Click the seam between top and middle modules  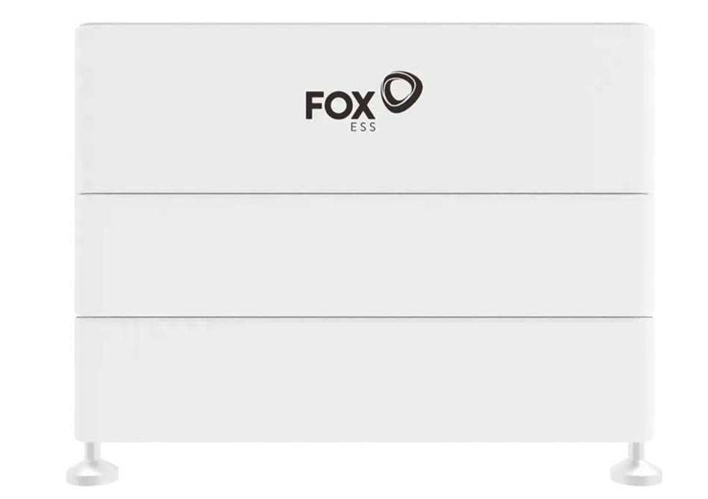point(366,194)
